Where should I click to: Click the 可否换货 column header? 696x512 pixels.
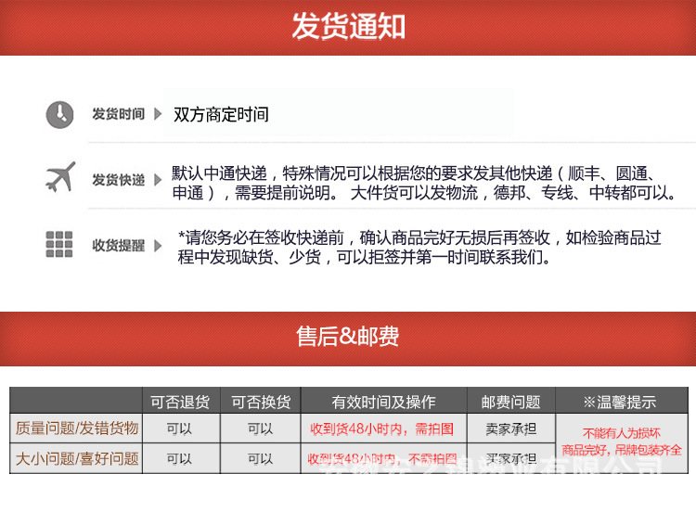[261, 402]
